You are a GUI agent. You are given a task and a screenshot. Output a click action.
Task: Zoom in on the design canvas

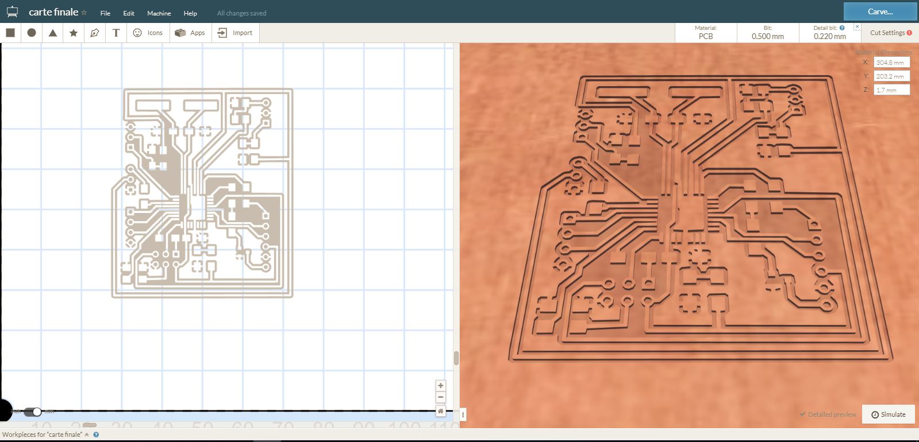click(x=441, y=386)
